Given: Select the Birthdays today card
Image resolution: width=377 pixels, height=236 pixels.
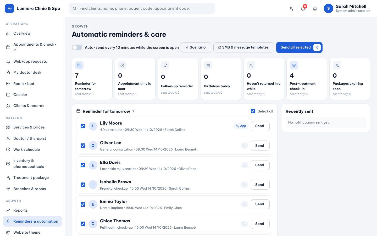Looking at the screenshot, I should [x=221, y=79].
